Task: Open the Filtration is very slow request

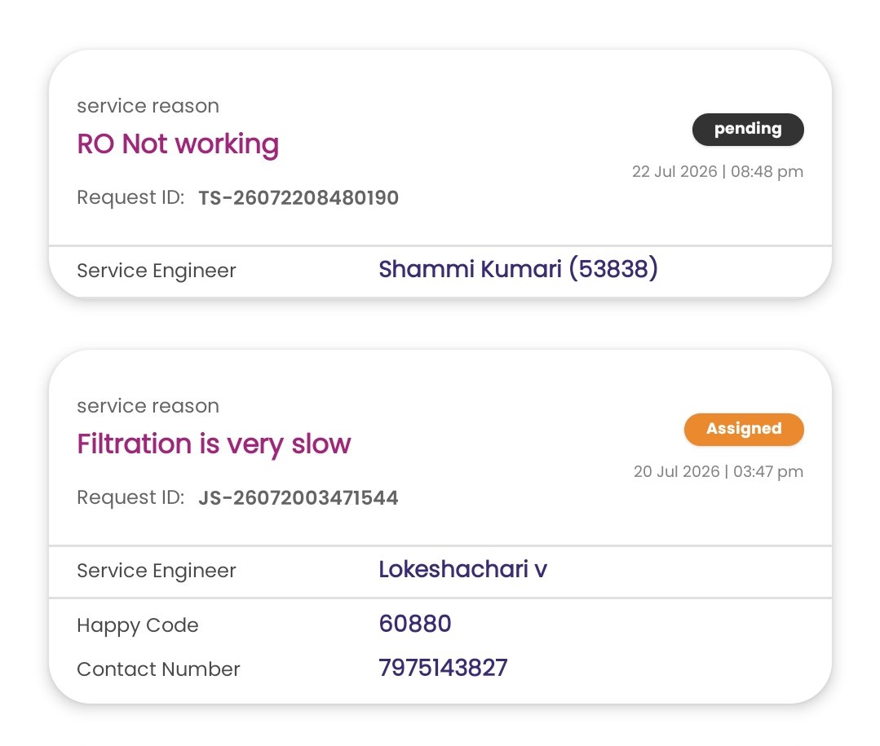Action: point(214,445)
